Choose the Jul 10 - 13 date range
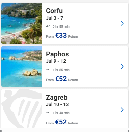This screenshot has width=129, height=132. [57, 104]
